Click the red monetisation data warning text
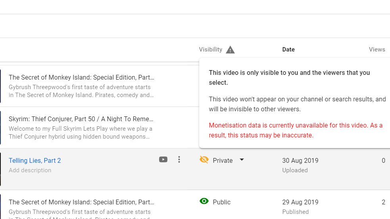This screenshot has width=390, height=219. coord(296,130)
